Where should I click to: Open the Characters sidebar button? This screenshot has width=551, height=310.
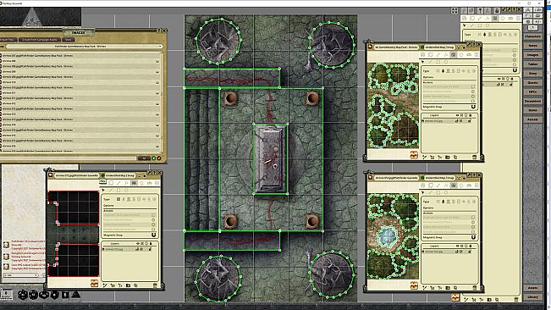[532, 36]
